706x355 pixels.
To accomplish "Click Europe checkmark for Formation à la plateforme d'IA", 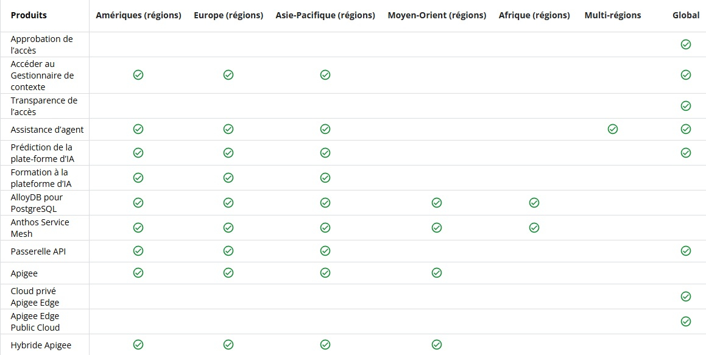I will click(228, 178).
